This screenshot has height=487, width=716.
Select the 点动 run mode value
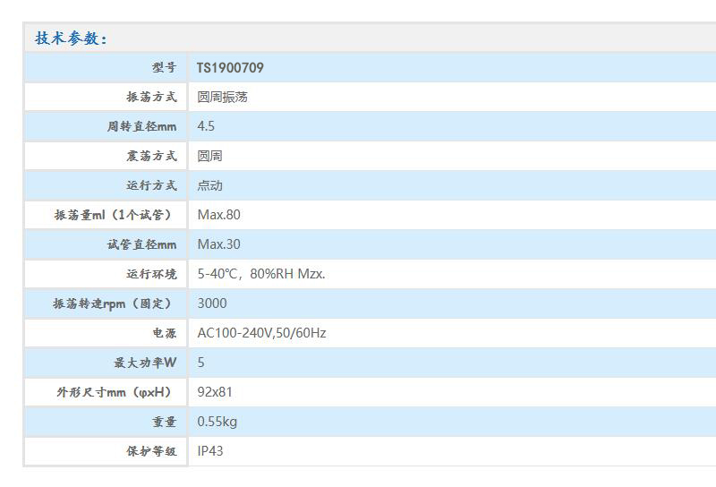[209, 185]
